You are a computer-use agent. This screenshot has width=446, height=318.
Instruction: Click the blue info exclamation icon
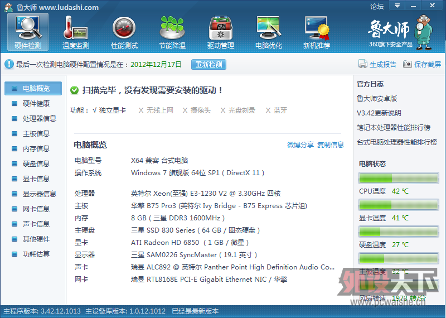[9, 64]
